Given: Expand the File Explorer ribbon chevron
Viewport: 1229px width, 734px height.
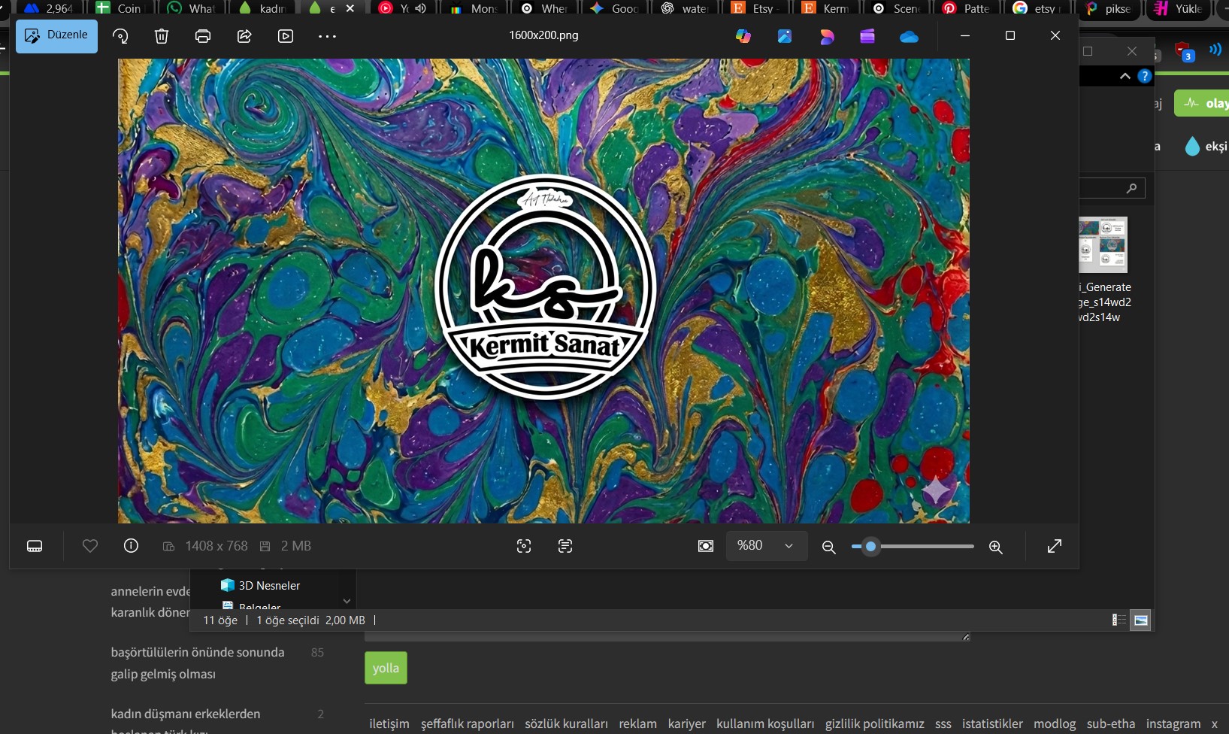Looking at the screenshot, I should [x=1125, y=76].
